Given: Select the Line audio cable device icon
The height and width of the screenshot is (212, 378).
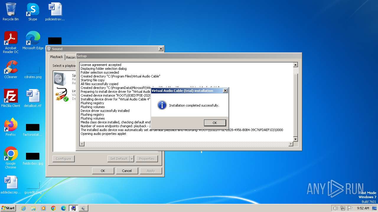Looking at the screenshot, I should click(x=61, y=95).
